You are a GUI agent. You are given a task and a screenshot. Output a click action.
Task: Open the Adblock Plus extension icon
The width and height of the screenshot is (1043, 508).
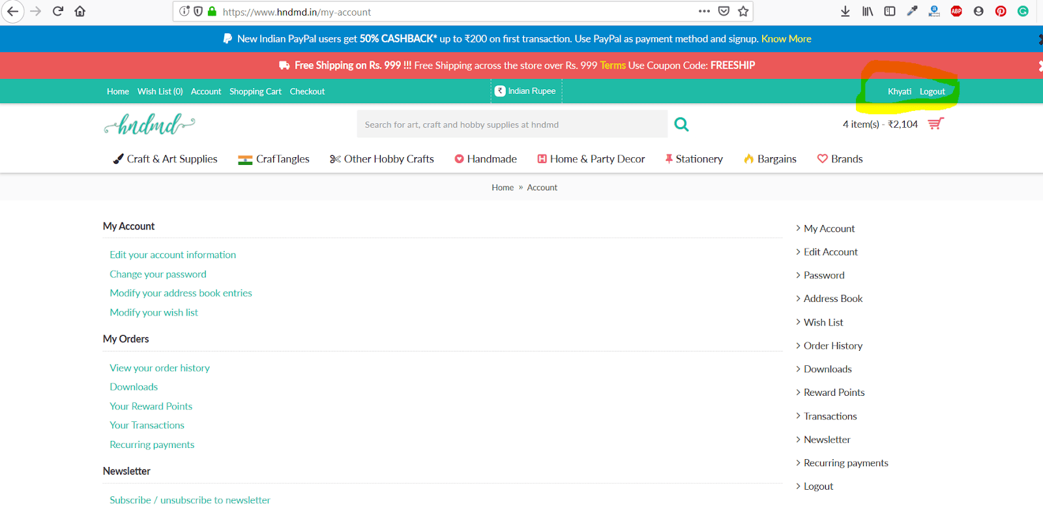pyautogui.click(x=956, y=11)
